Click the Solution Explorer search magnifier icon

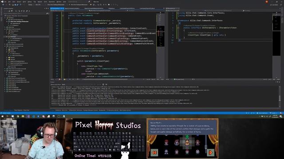pos(47,14)
